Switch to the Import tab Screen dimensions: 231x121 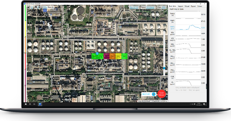tap(180, 6)
